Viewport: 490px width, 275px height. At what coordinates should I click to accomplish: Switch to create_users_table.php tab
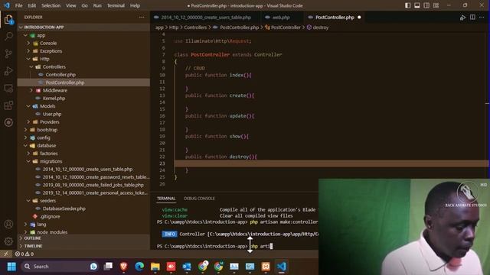[x=206, y=18]
